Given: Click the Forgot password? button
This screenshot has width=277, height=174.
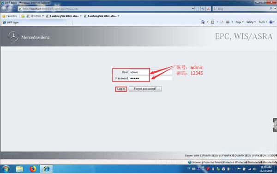Looking at the screenshot, I should point(145,89).
